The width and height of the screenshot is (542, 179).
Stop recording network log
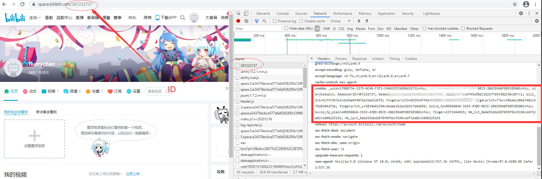pyautogui.click(x=238, y=21)
